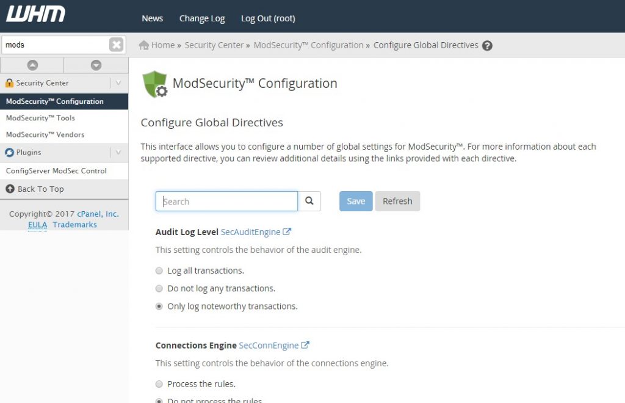Open the EULA link
The image size is (625, 403).
(37, 225)
